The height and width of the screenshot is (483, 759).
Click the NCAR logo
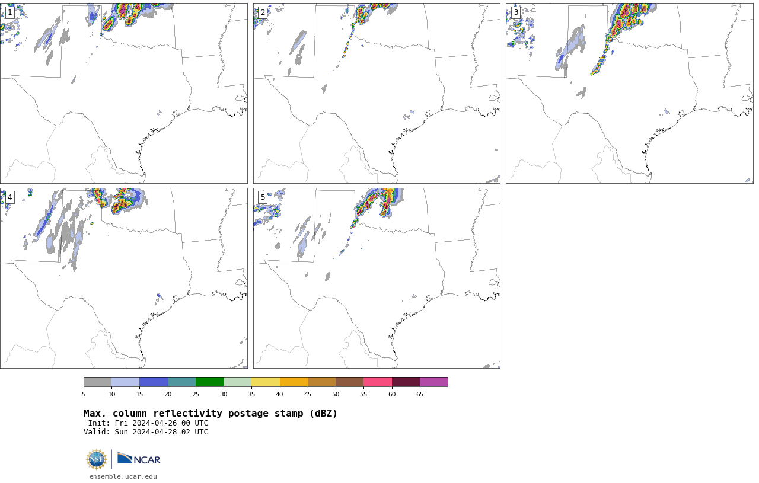tap(139, 459)
